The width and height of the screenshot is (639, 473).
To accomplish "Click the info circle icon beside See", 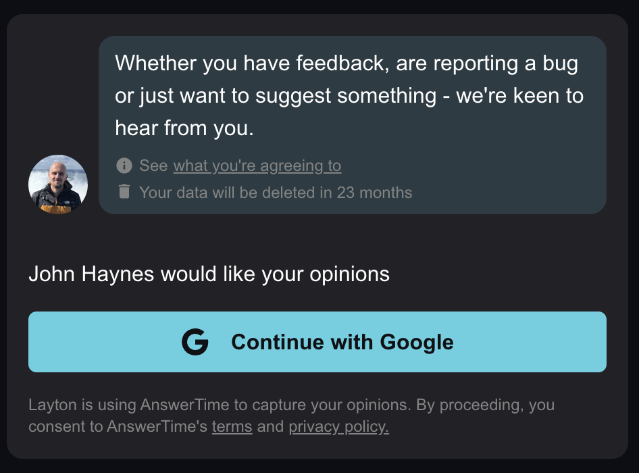I will click(x=124, y=166).
